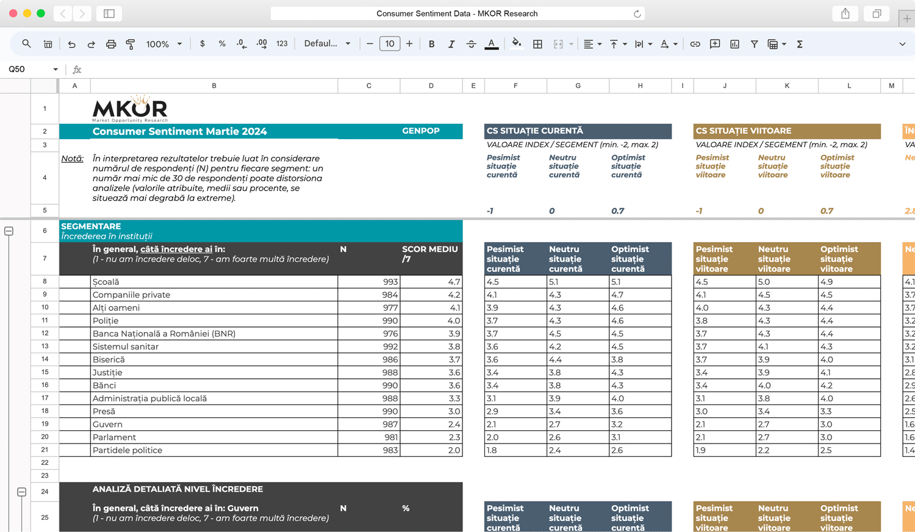Increase font size with plus button
The height and width of the screenshot is (532, 915).
point(409,44)
